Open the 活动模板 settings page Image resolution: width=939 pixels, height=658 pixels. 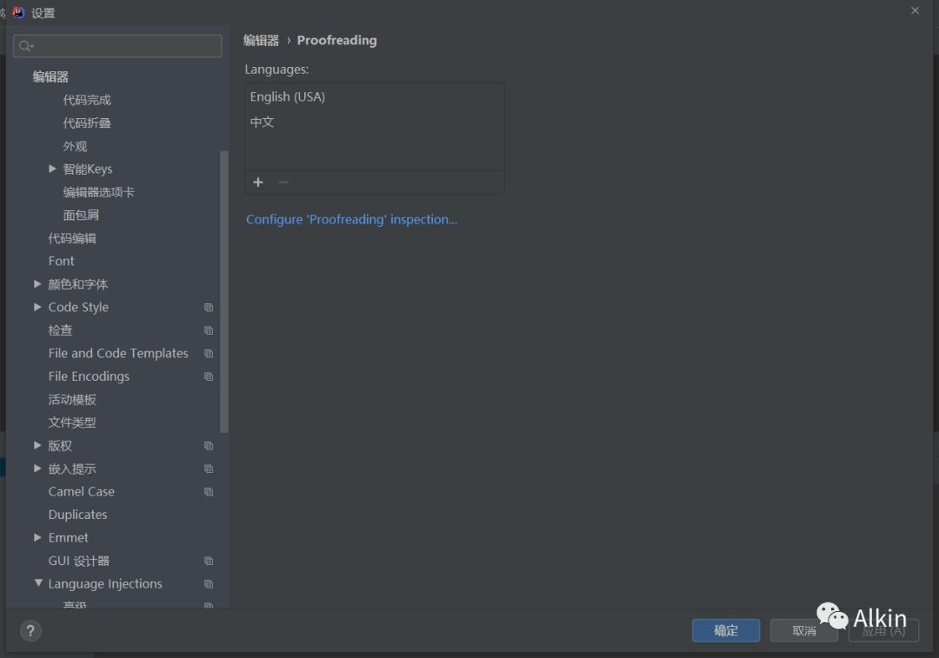(x=72, y=399)
